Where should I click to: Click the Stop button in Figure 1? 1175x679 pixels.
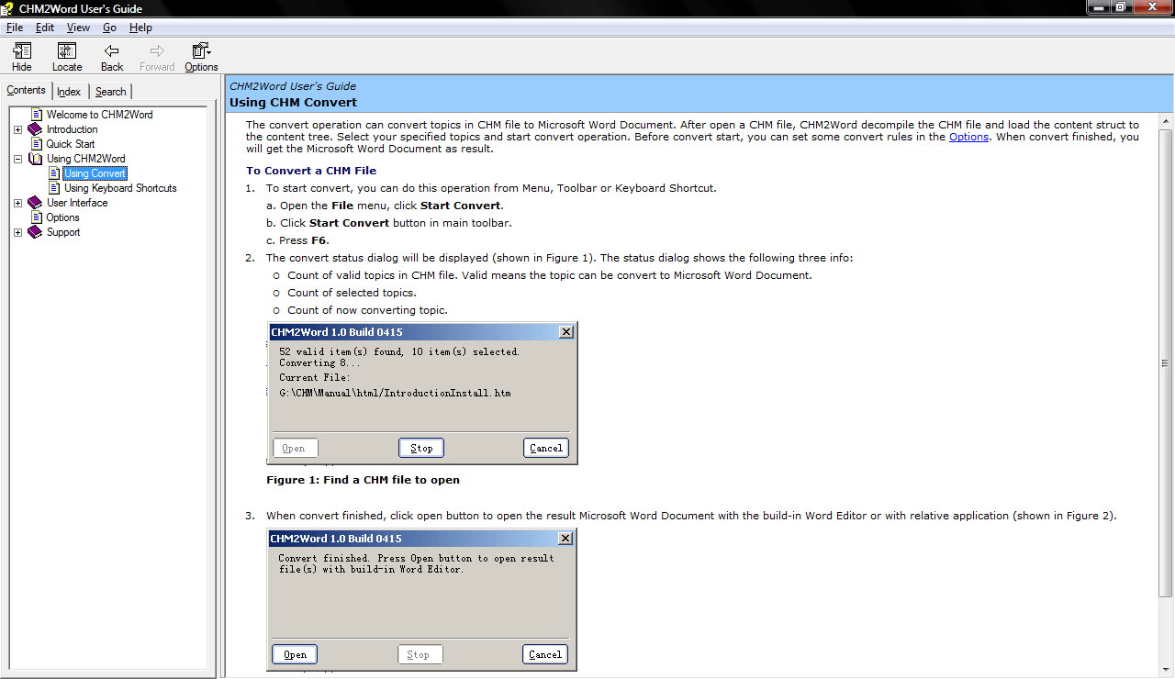coord(421,448)
